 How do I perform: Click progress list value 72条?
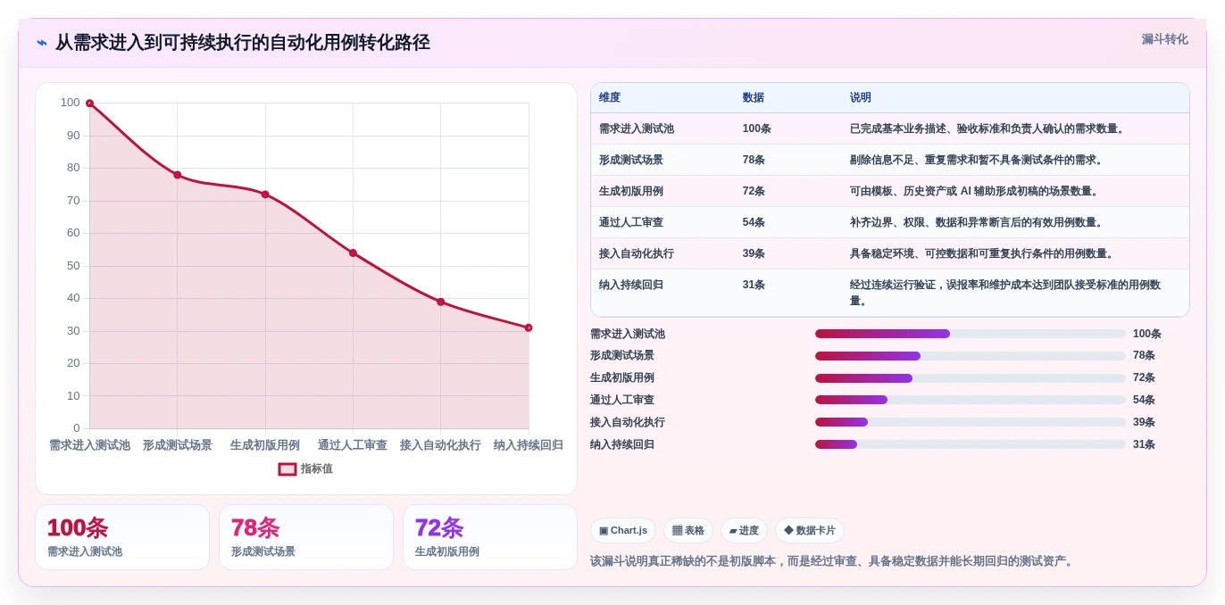1144,378
